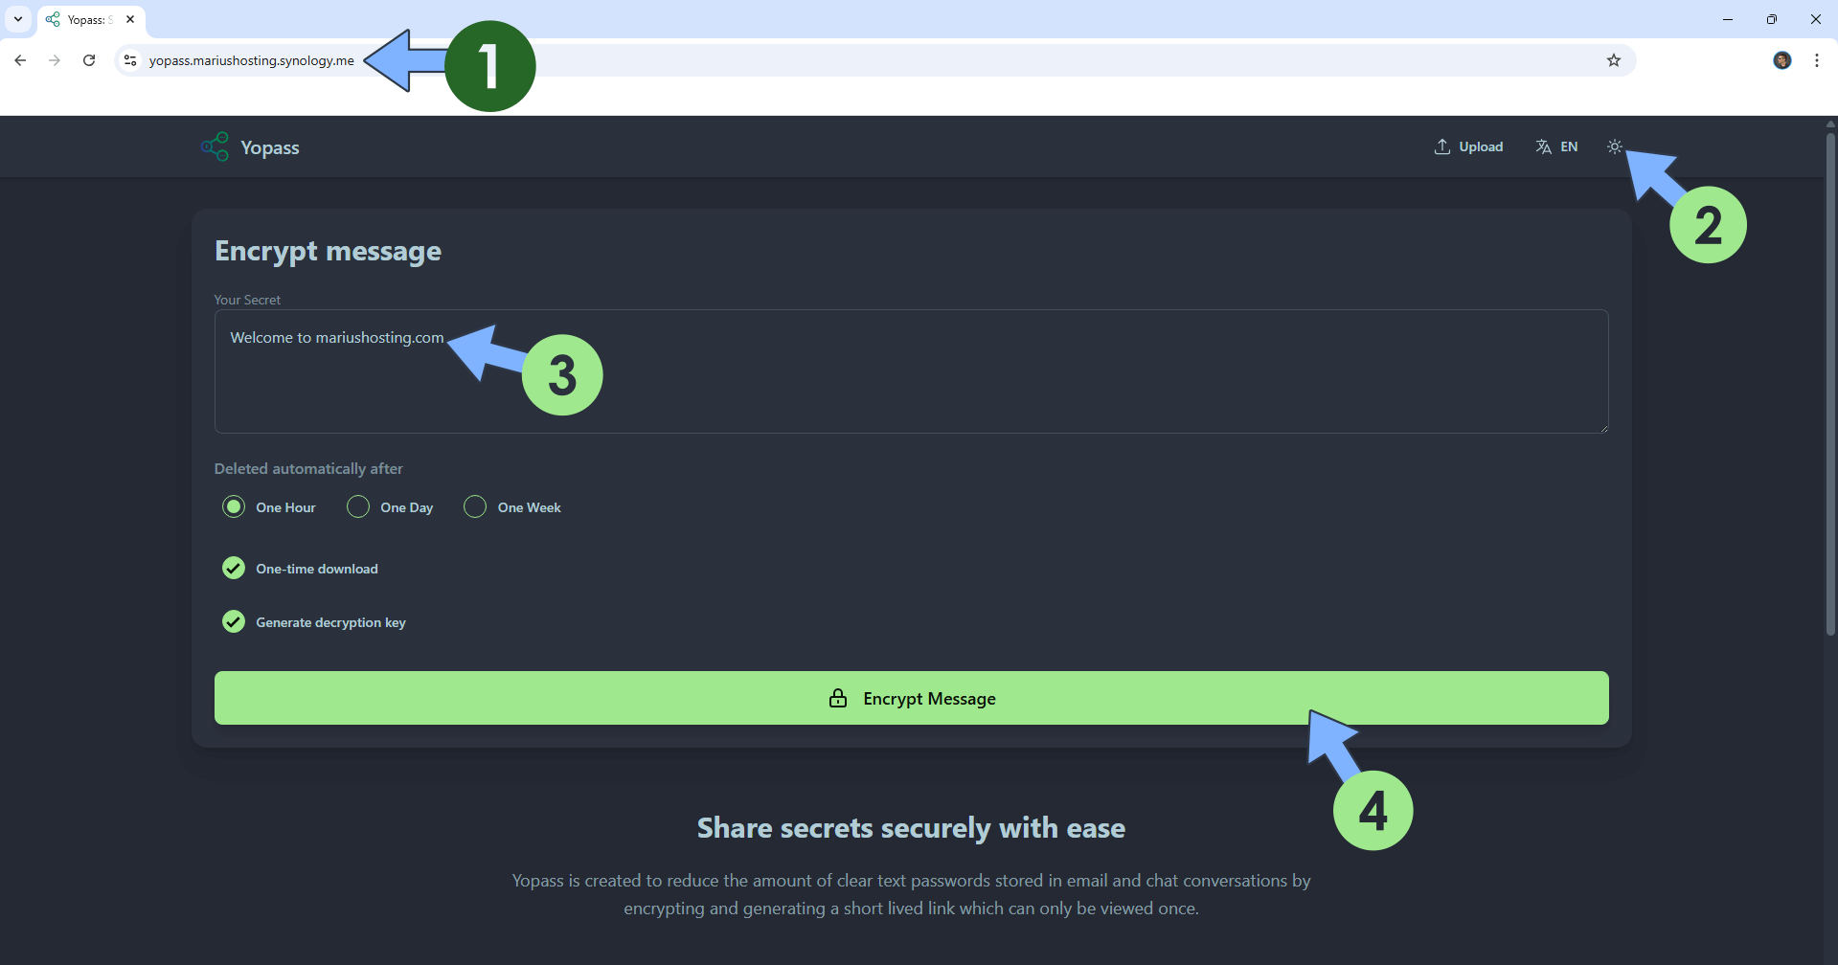The width and height of the screenshot is (1838, 965).
Task: Open the Chrome three-dot menu
Action: (1817, 59)
